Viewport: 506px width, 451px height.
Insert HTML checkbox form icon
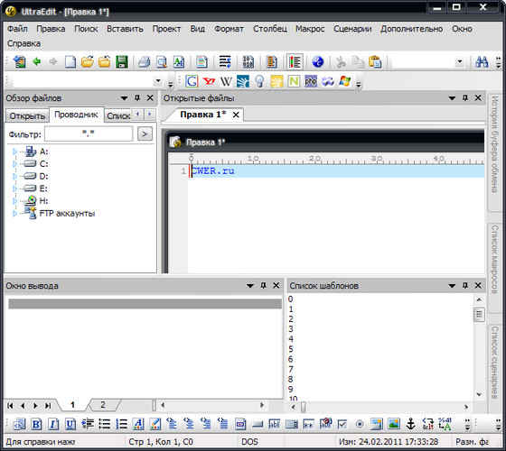point(342,424)
